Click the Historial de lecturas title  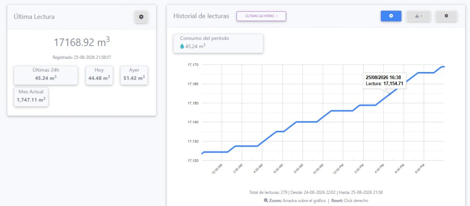point(201,16)
